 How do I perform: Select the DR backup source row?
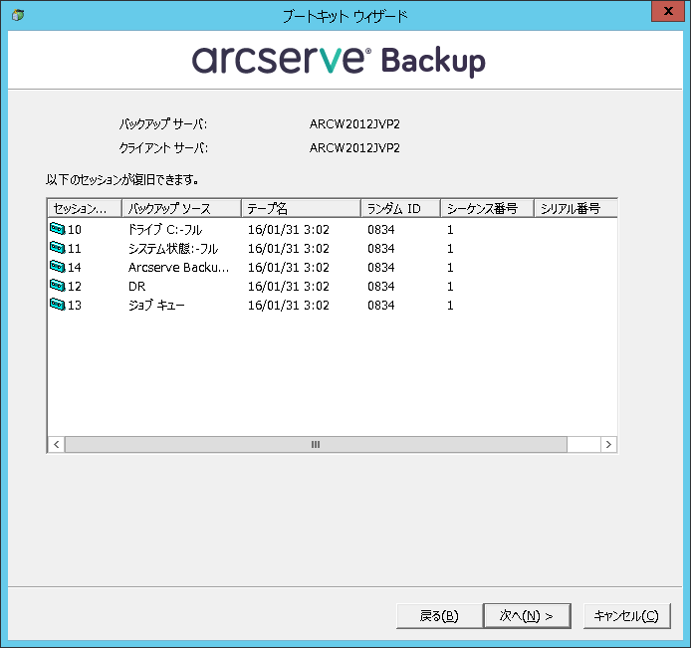[137, 287]
